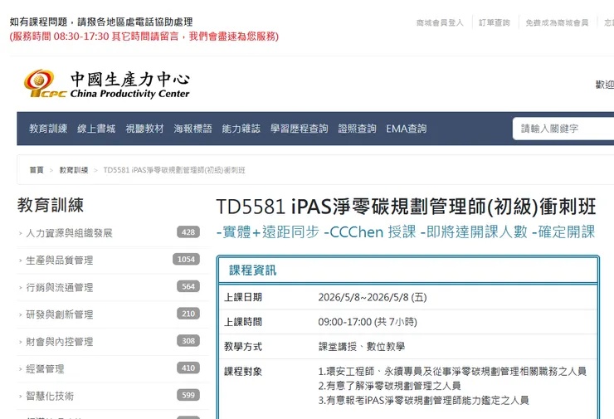Click the 教育訓練 sidebar heading
Screen dimensions: 614x419
[x=51, y=205]
